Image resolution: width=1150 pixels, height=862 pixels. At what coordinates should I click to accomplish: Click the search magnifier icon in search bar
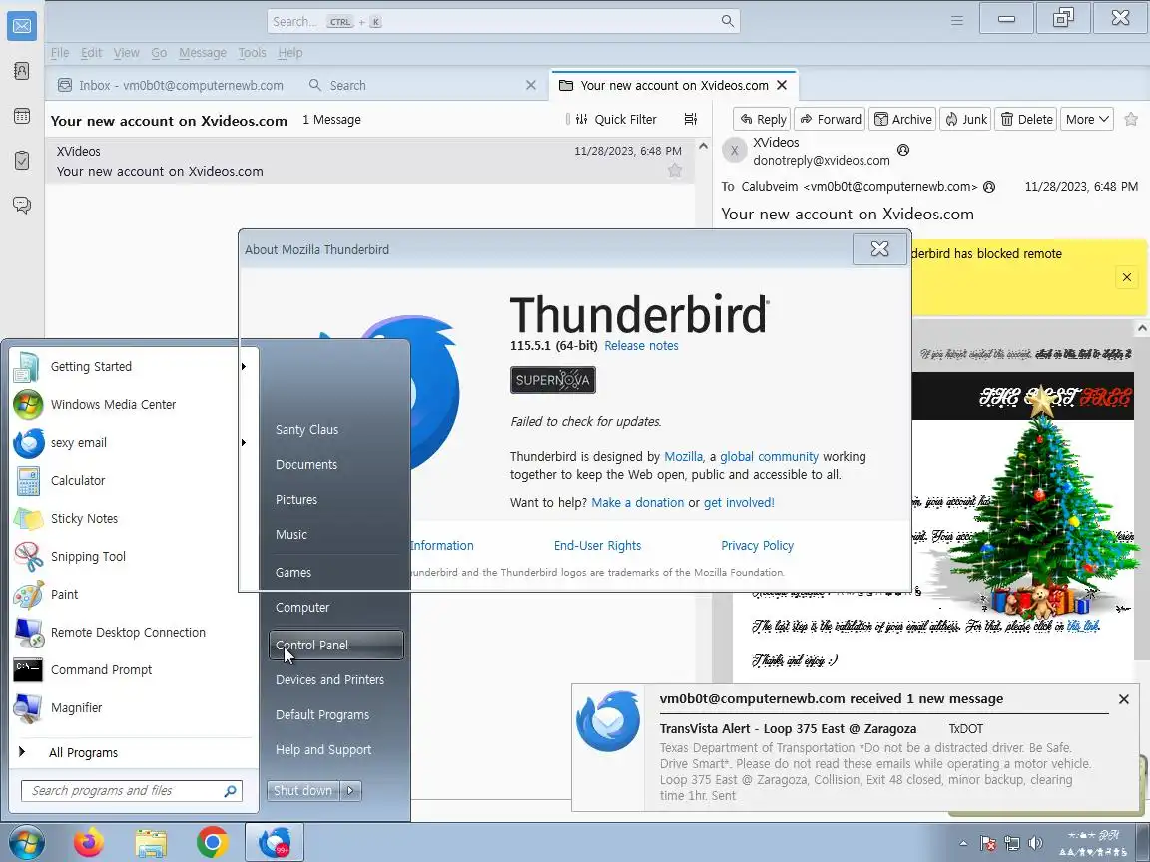pyautogui.click(x=727, y=21)
